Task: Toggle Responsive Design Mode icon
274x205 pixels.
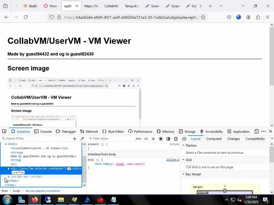Action: click(256, 131)
